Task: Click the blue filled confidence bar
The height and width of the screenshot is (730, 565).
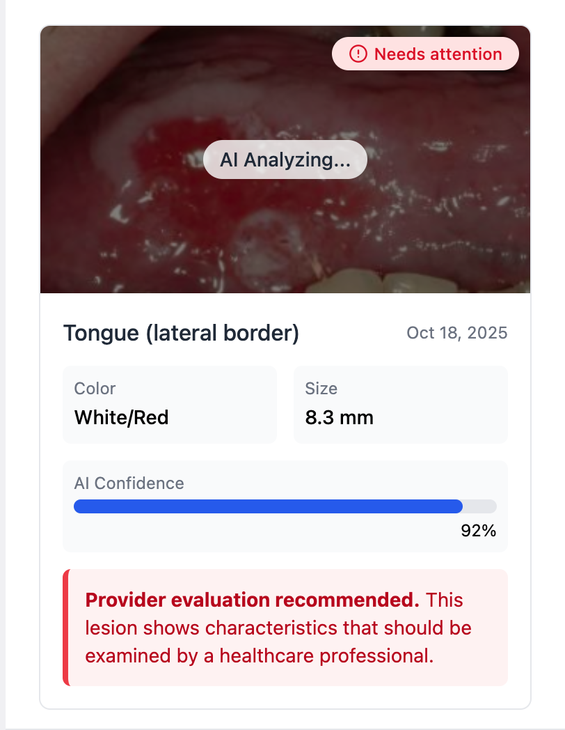Action: (x=268, y=506)
